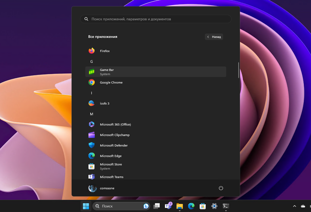
Task: Open Microsoft Teams from list
Action: pyautogui.click(x=111, y=177)
